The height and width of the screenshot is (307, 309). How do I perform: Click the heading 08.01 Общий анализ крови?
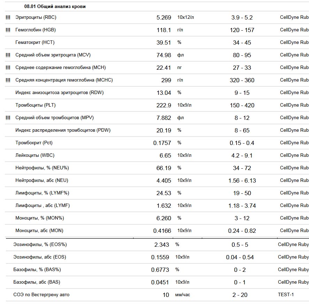point(55,7)
